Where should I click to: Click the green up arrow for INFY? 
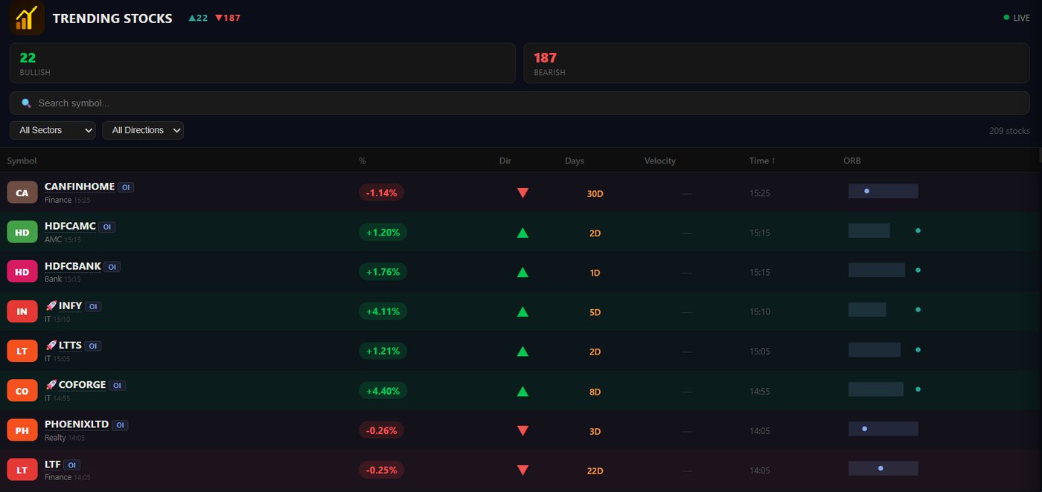pos(522,312)
